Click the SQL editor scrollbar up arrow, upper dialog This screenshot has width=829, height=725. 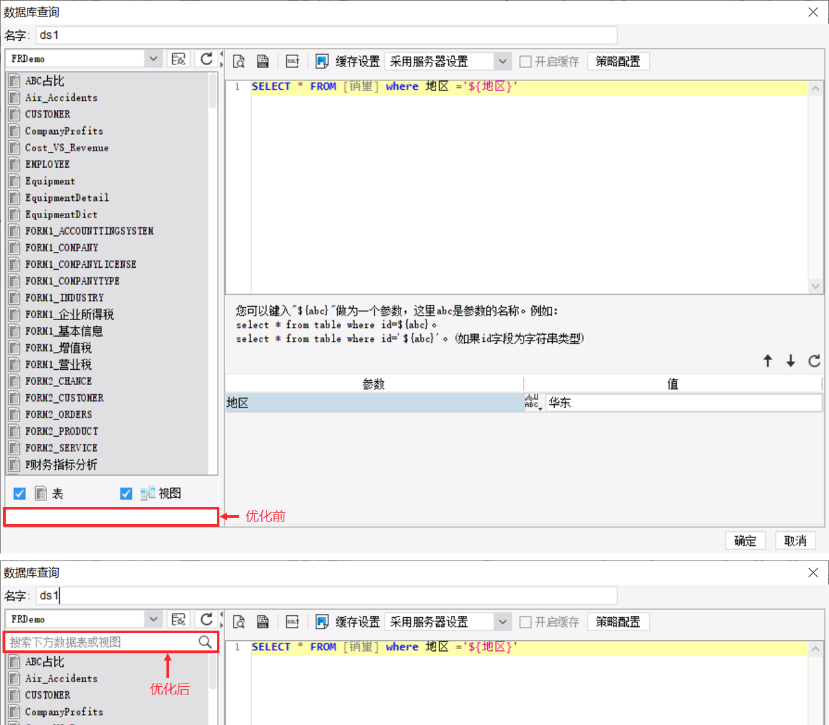[816, 89]
